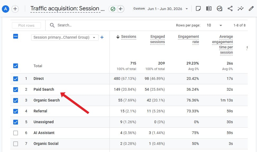Sort by the Engagement rate column
The width and height of the screenshot is (257, 152).
click(189, 39)
